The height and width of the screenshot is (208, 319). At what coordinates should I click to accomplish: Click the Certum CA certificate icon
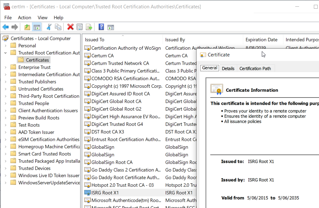(x=87, y=56)
